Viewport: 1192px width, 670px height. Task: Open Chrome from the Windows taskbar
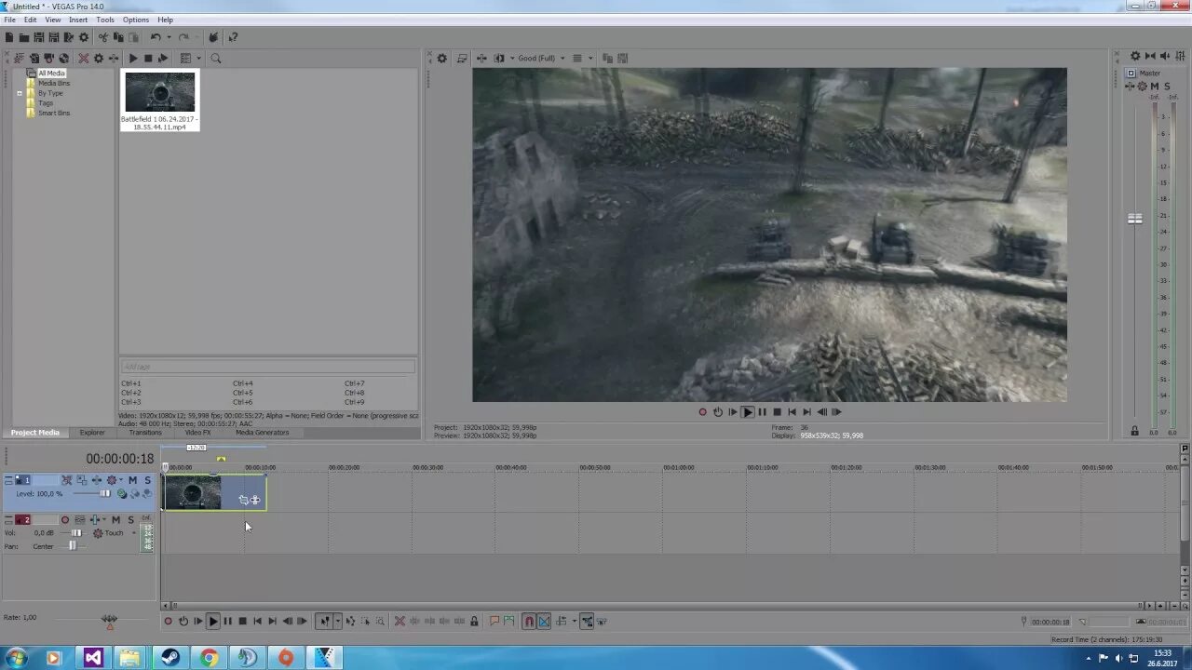click(x=209, y=658)
